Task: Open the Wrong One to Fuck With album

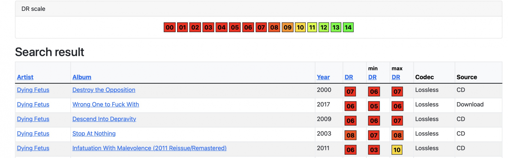Action: 106,104
